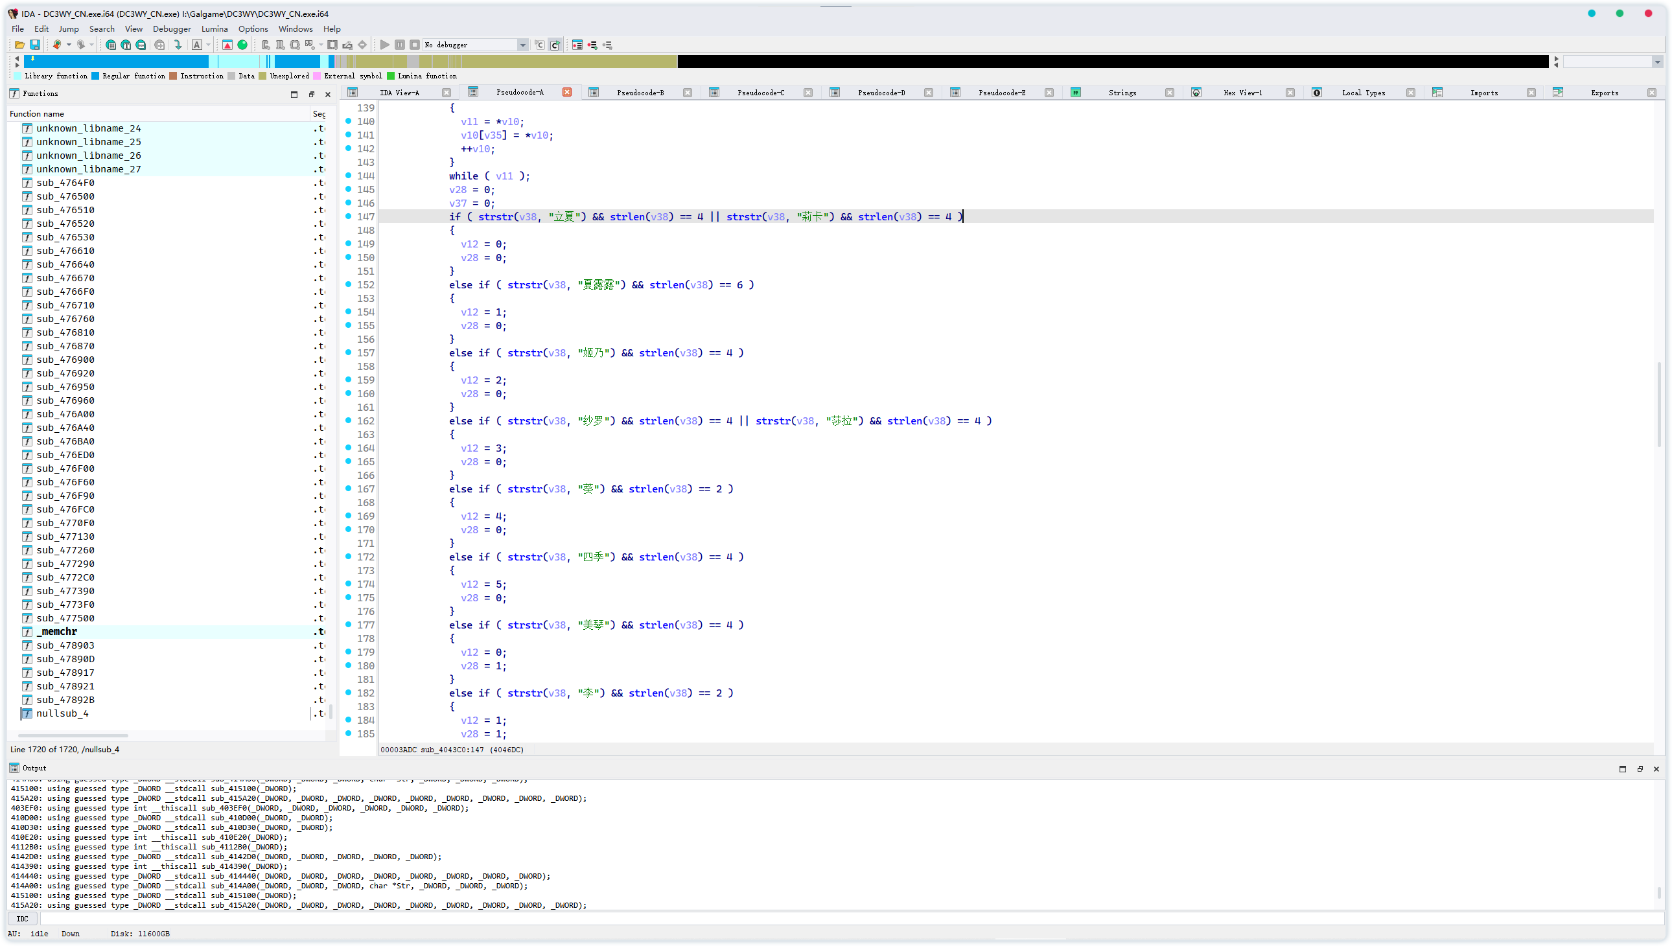This screenshot has width=1672, height=946.
Task: Select sub_476F60 in Functions list
Action: (x=65, y=482)
